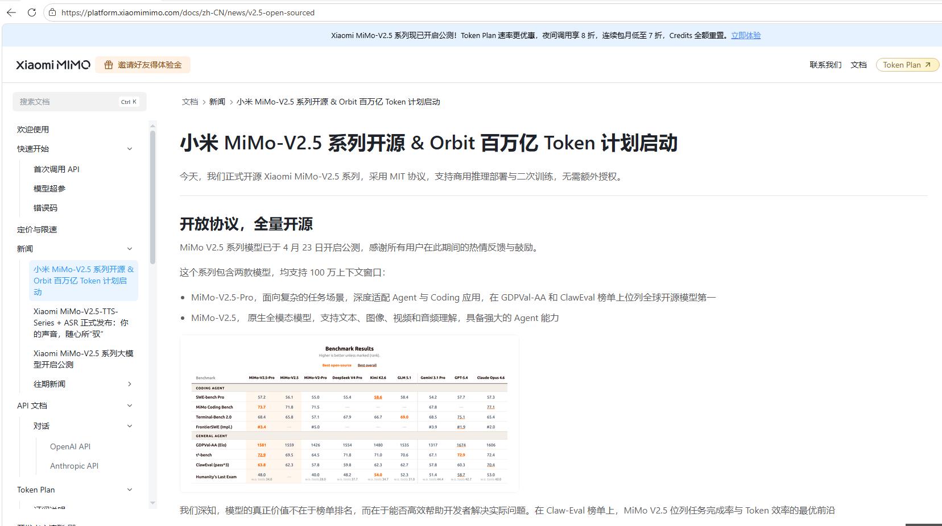Click the sidebar scroll up arrow

coord(152,125)
